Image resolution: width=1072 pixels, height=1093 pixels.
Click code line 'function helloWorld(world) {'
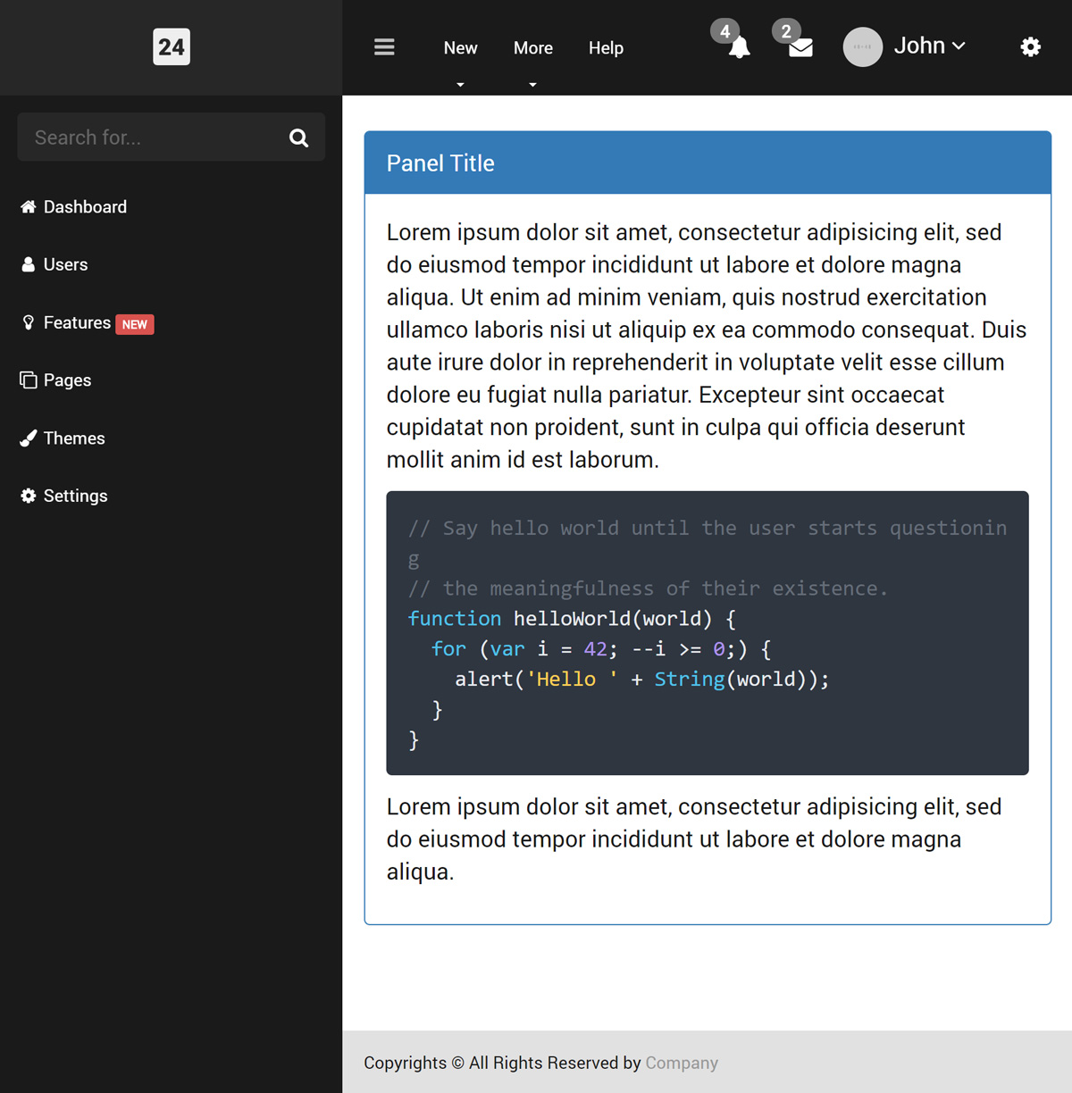pyautogui.click(x=572, y=619)
